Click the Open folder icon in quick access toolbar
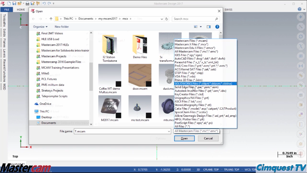 click(19, 3)
